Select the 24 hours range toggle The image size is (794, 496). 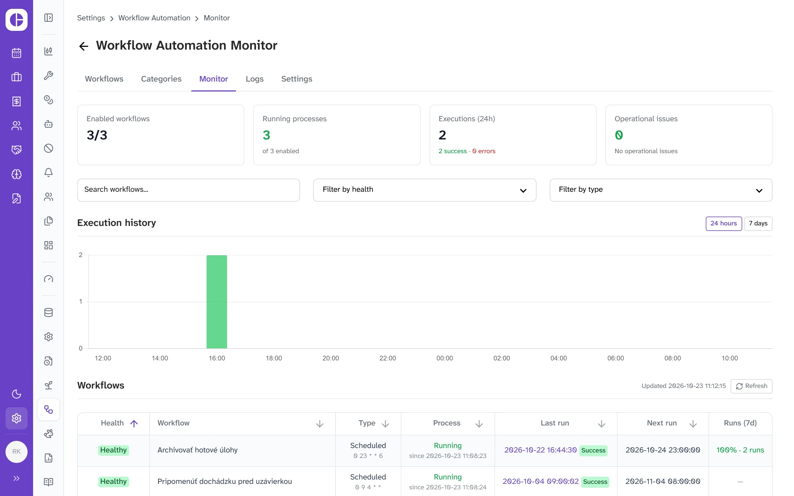pos(723,223)
